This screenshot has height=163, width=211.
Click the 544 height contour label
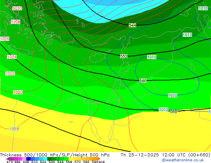[x=132, y=25]
